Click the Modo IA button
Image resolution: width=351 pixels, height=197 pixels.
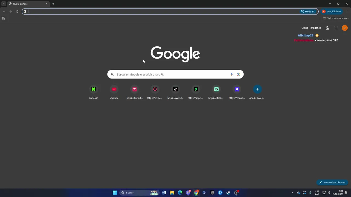pyautogui.click(x=308, y=11)
